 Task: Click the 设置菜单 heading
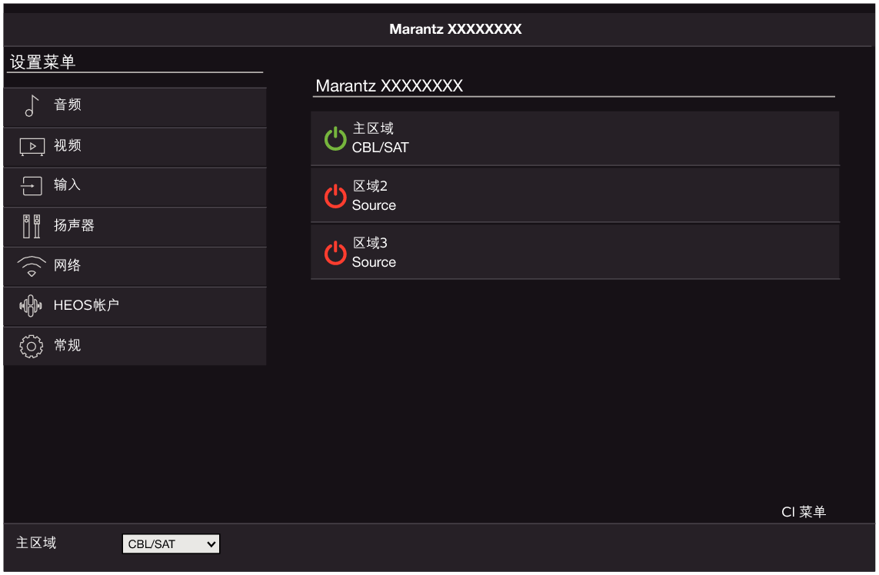tap(42, 61)
